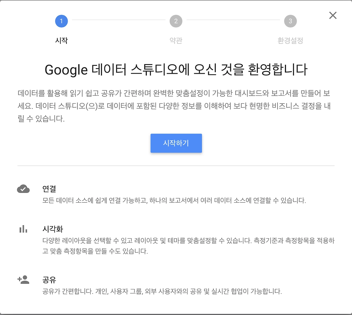The height and width of the screenshot is (315, 352).
Task: Click the description starting '다양한 레이아웃을 선택할 수 있고'
Action: [188, 246]
